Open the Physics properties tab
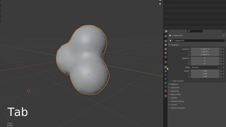 (166, 79)
